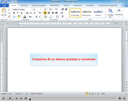Click zoom in plus button
128x101 pixels.
point(126,94)
